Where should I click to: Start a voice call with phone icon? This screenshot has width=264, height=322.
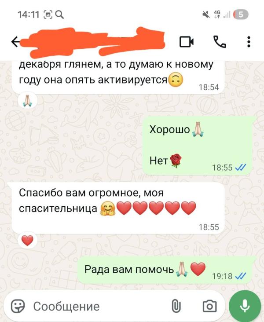click(220, 42)
